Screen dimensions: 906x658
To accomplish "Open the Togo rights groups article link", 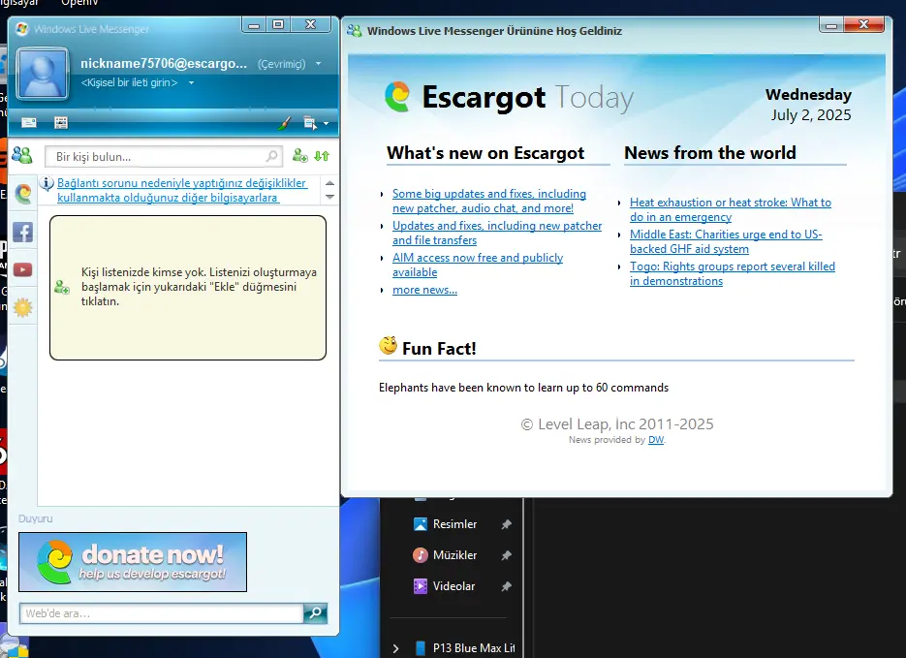I will (x=733, y=273).
